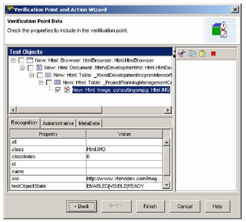Screen dimensions: 246x222
Task: Uncheck the Html Image consultingsmjpg checkbox
Action: (58, 90)
